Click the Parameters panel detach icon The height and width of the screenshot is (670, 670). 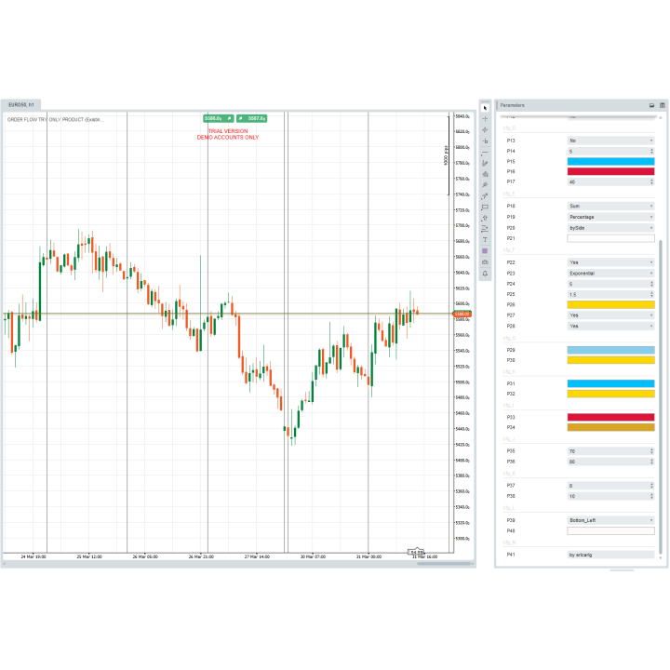pyautogui.click(x=651, y=105)
